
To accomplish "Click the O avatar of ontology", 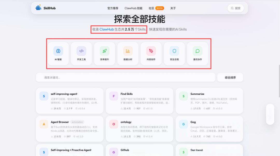I will (x=114, y=124).
